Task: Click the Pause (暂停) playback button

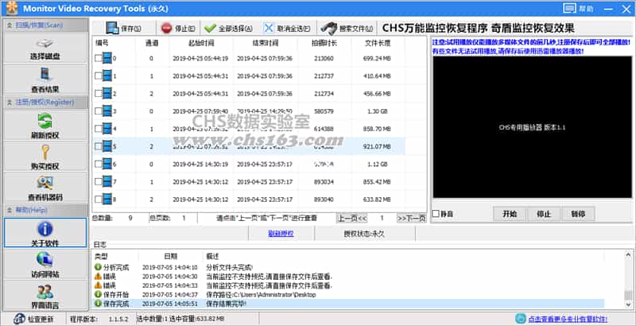Action: [x=578, y=214]
